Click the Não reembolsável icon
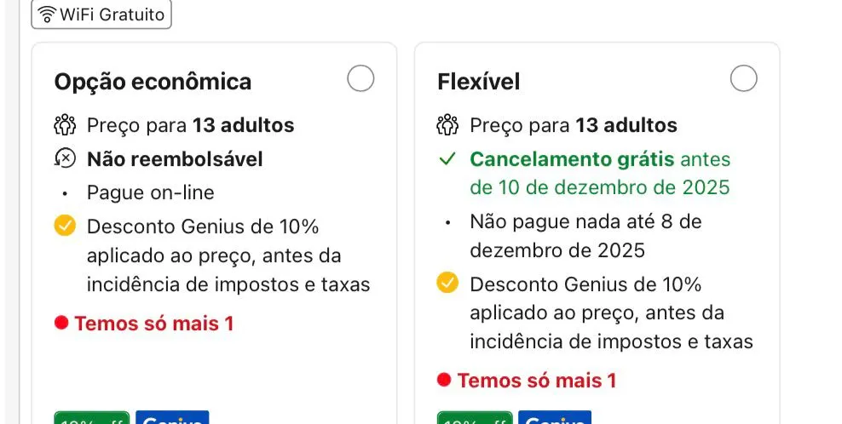This screenshot has width=842, height=424. pyautogui.click(x=65, y=159)
